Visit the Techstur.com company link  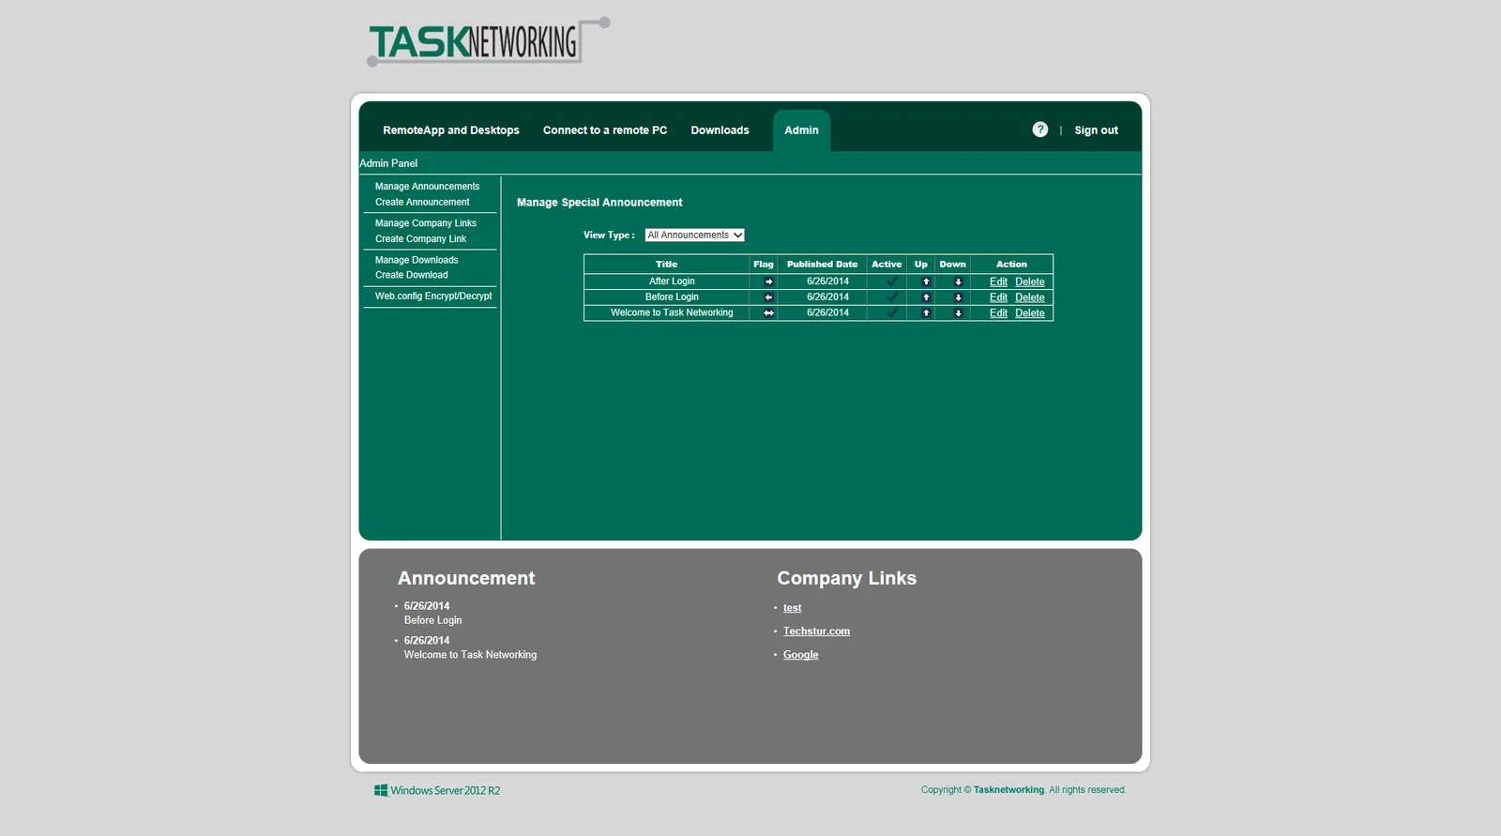[x=816, y=631]
